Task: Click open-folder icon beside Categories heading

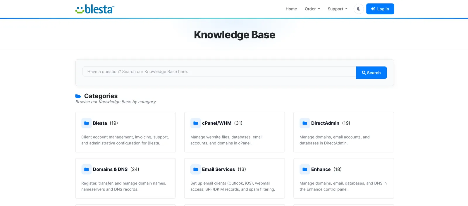Action: [x=78, y=96]
